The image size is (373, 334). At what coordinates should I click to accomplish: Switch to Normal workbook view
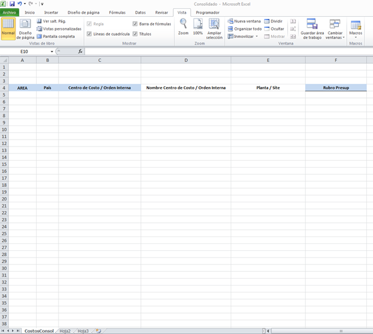click(x=8, y=29)
